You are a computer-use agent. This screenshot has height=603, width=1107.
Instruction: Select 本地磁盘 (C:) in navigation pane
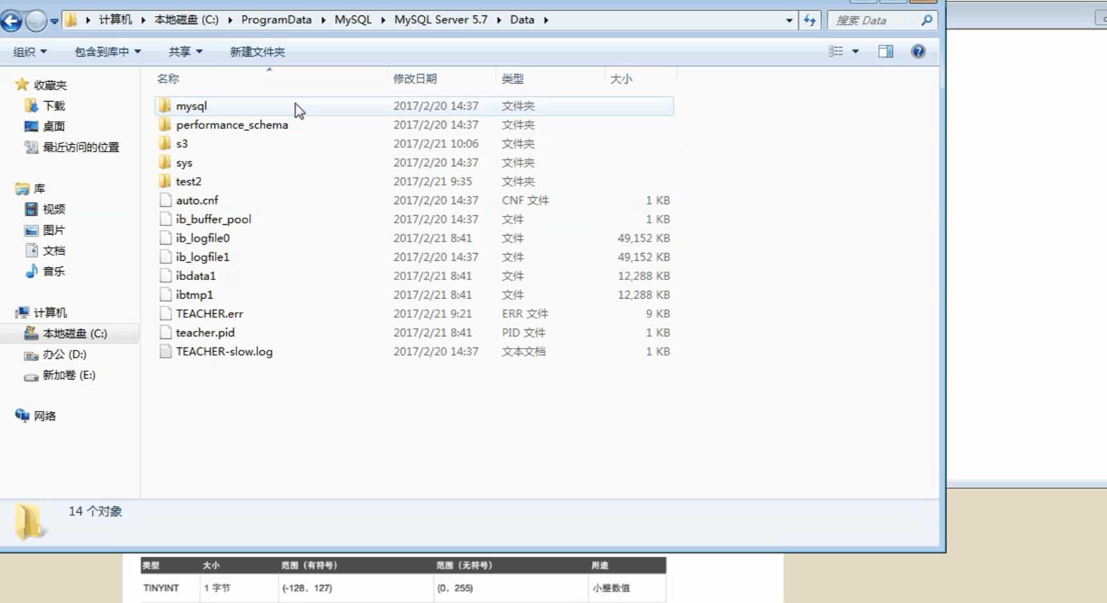(x=75, y=333)
